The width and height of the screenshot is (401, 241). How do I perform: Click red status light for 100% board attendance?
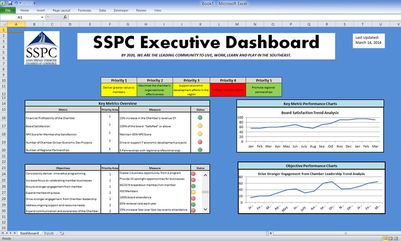(193, 199)
